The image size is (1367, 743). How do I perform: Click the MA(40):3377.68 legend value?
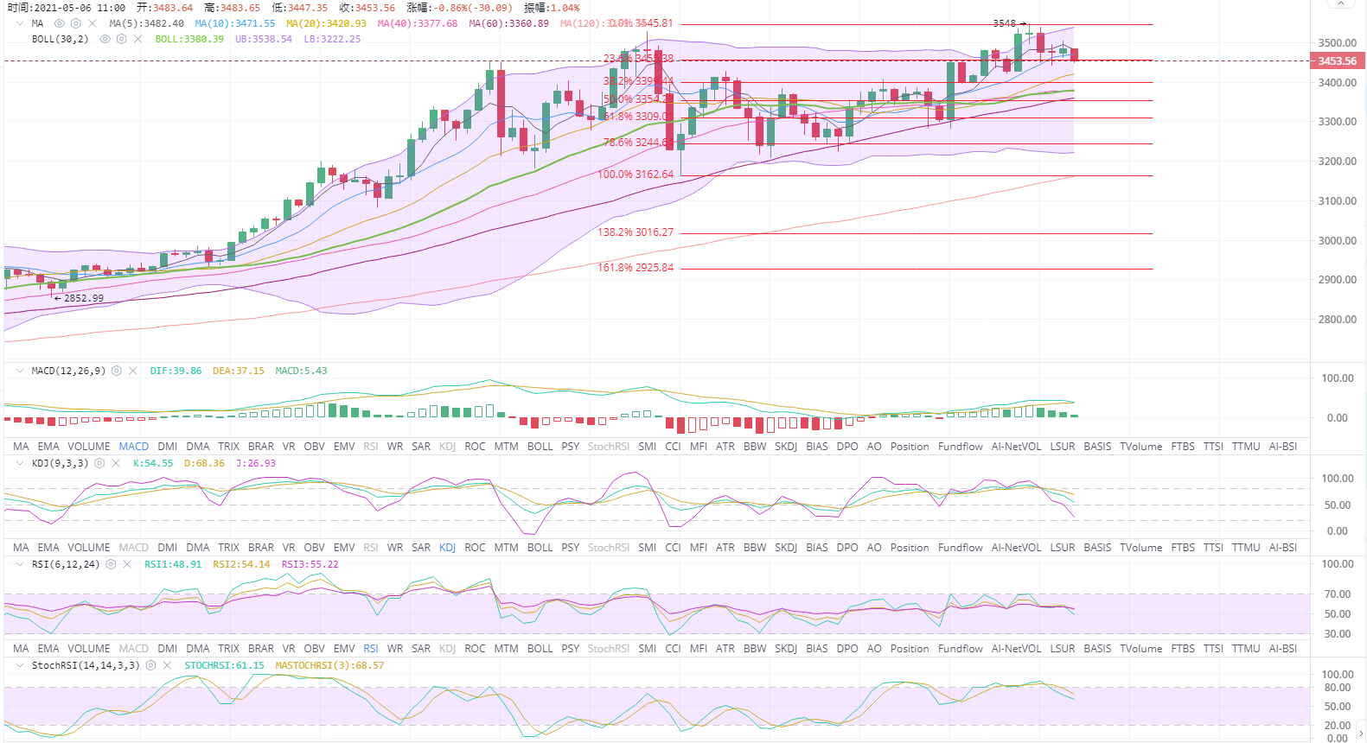point(418,23)
